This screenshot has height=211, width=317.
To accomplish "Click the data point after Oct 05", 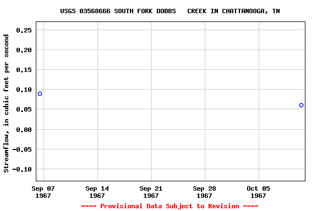I will (301, 105).
